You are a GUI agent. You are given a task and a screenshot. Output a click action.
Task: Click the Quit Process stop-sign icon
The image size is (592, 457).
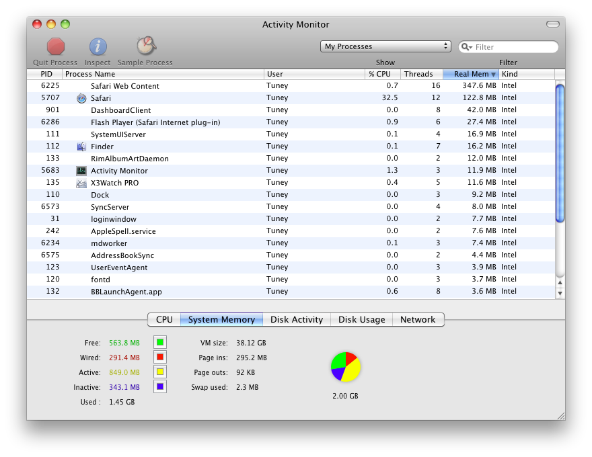point(55,47)
